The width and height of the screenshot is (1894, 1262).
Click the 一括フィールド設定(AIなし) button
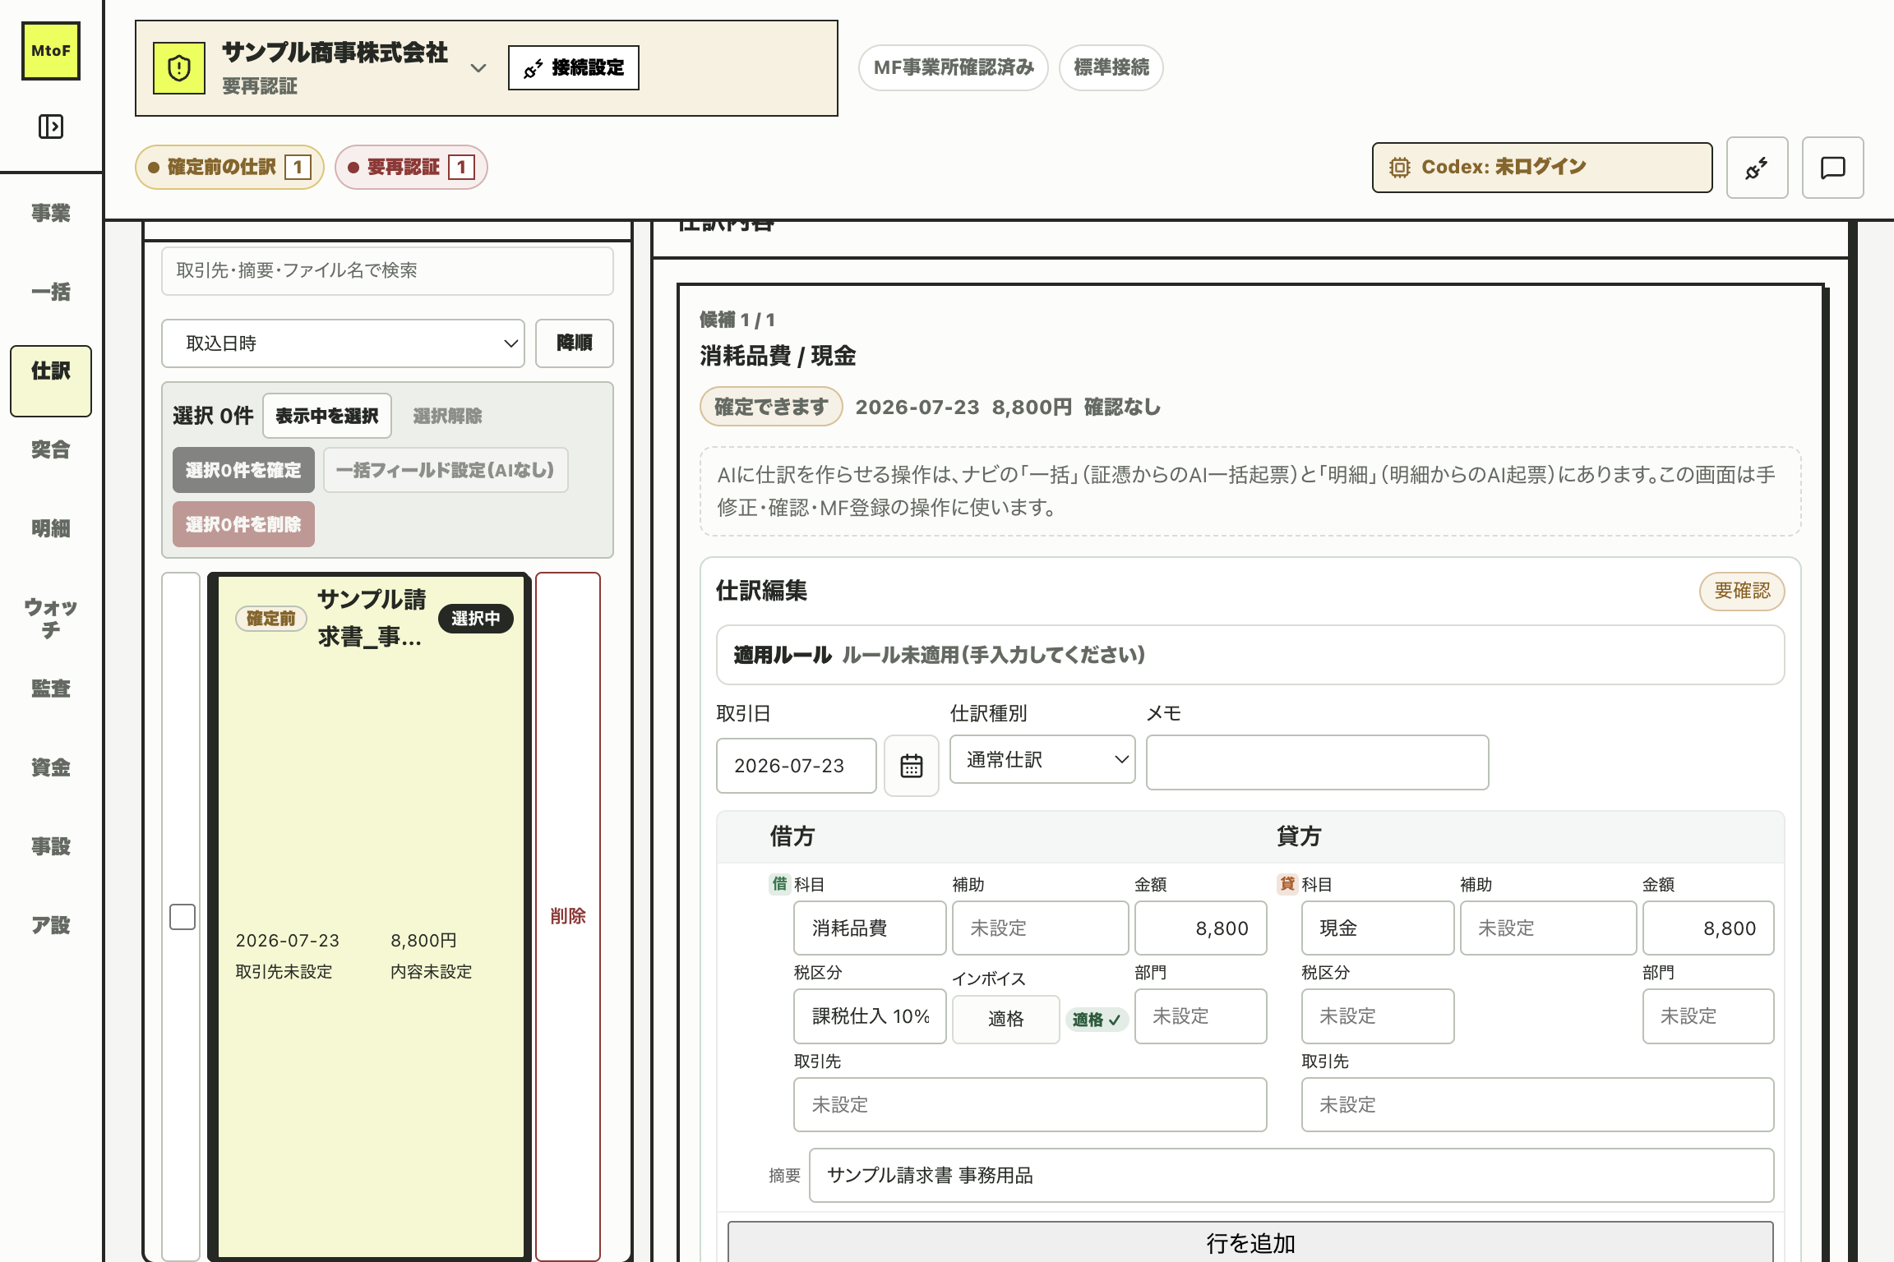point(446,470)
